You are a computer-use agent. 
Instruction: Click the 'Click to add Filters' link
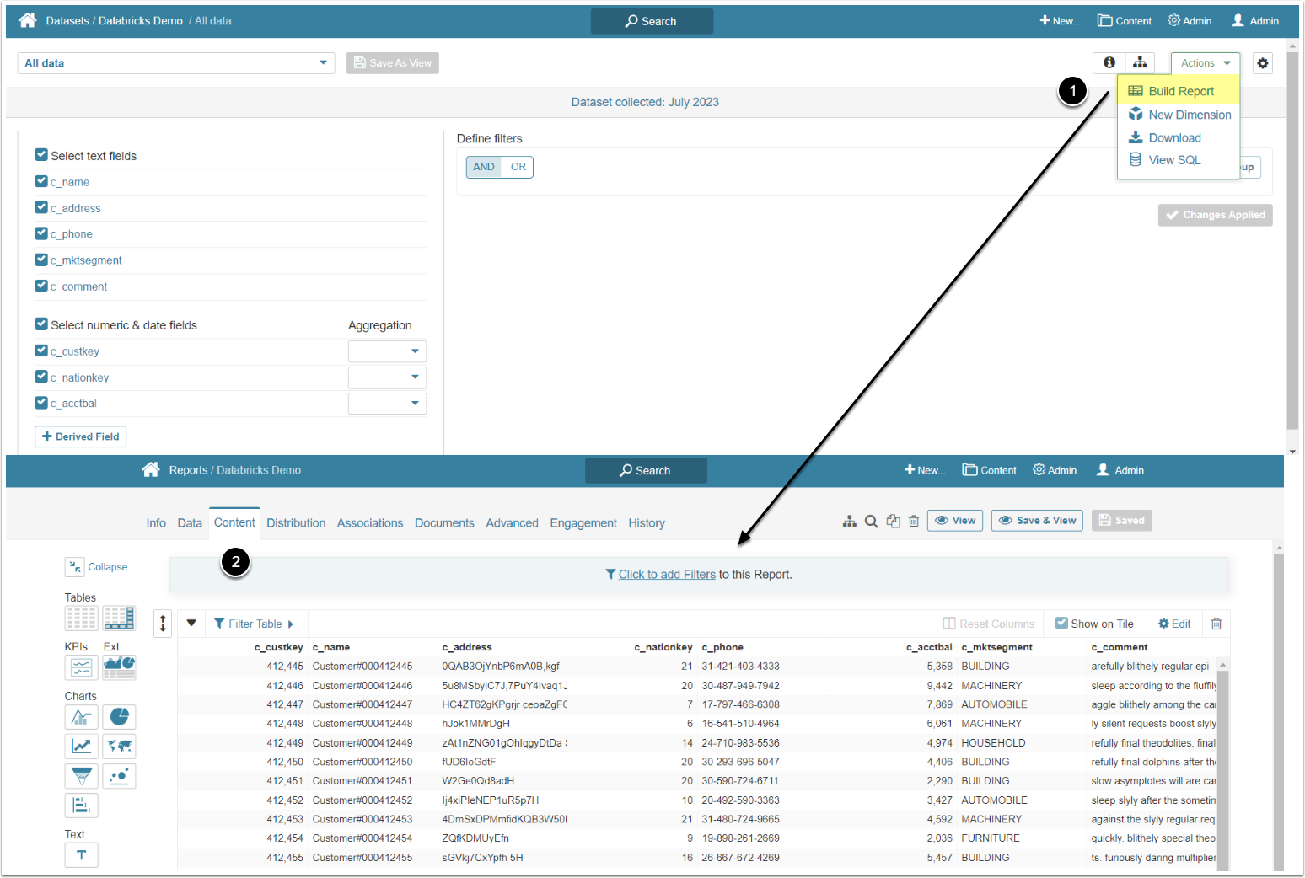[x=667, y=575]
